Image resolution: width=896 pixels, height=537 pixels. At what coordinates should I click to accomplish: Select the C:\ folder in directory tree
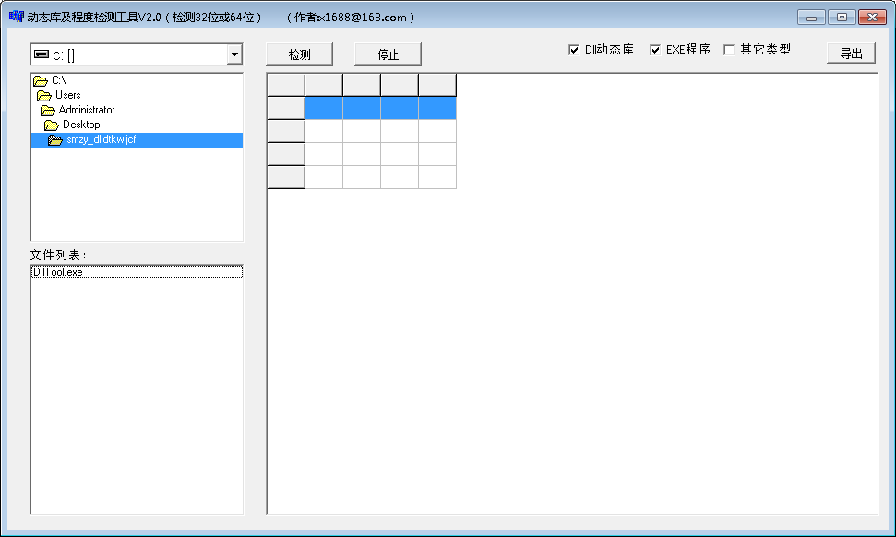tap(137, 80)
